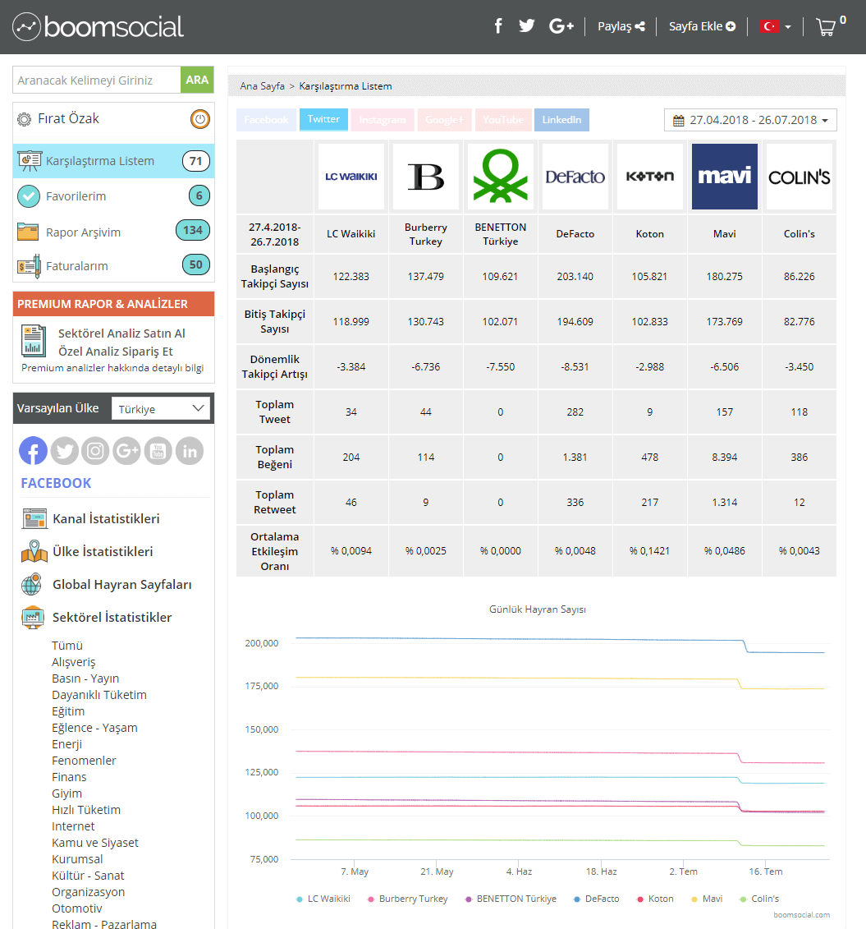Select the Google+ circle icon in sidebar
The image size is (866, 929).
point(126,451)
